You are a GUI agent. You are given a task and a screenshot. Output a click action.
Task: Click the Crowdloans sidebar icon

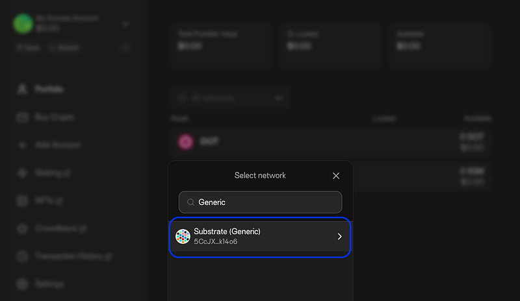coord(22,228)
